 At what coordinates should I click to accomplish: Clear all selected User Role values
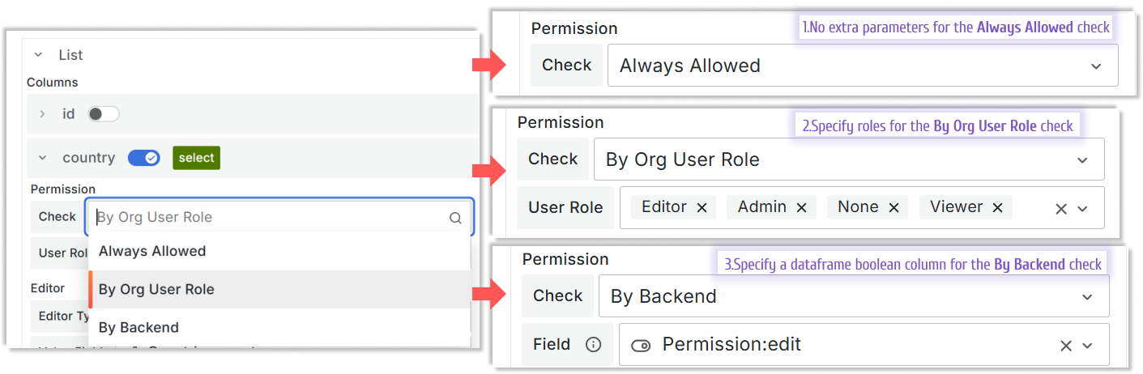tap(1061, 209)
